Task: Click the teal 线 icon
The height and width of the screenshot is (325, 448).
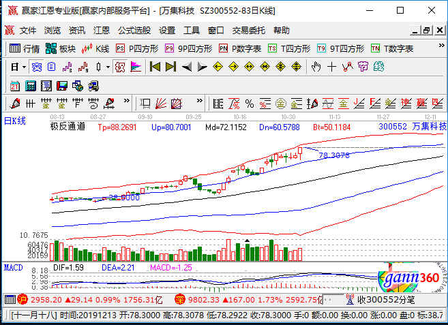Action: click(x=379, y=67)
